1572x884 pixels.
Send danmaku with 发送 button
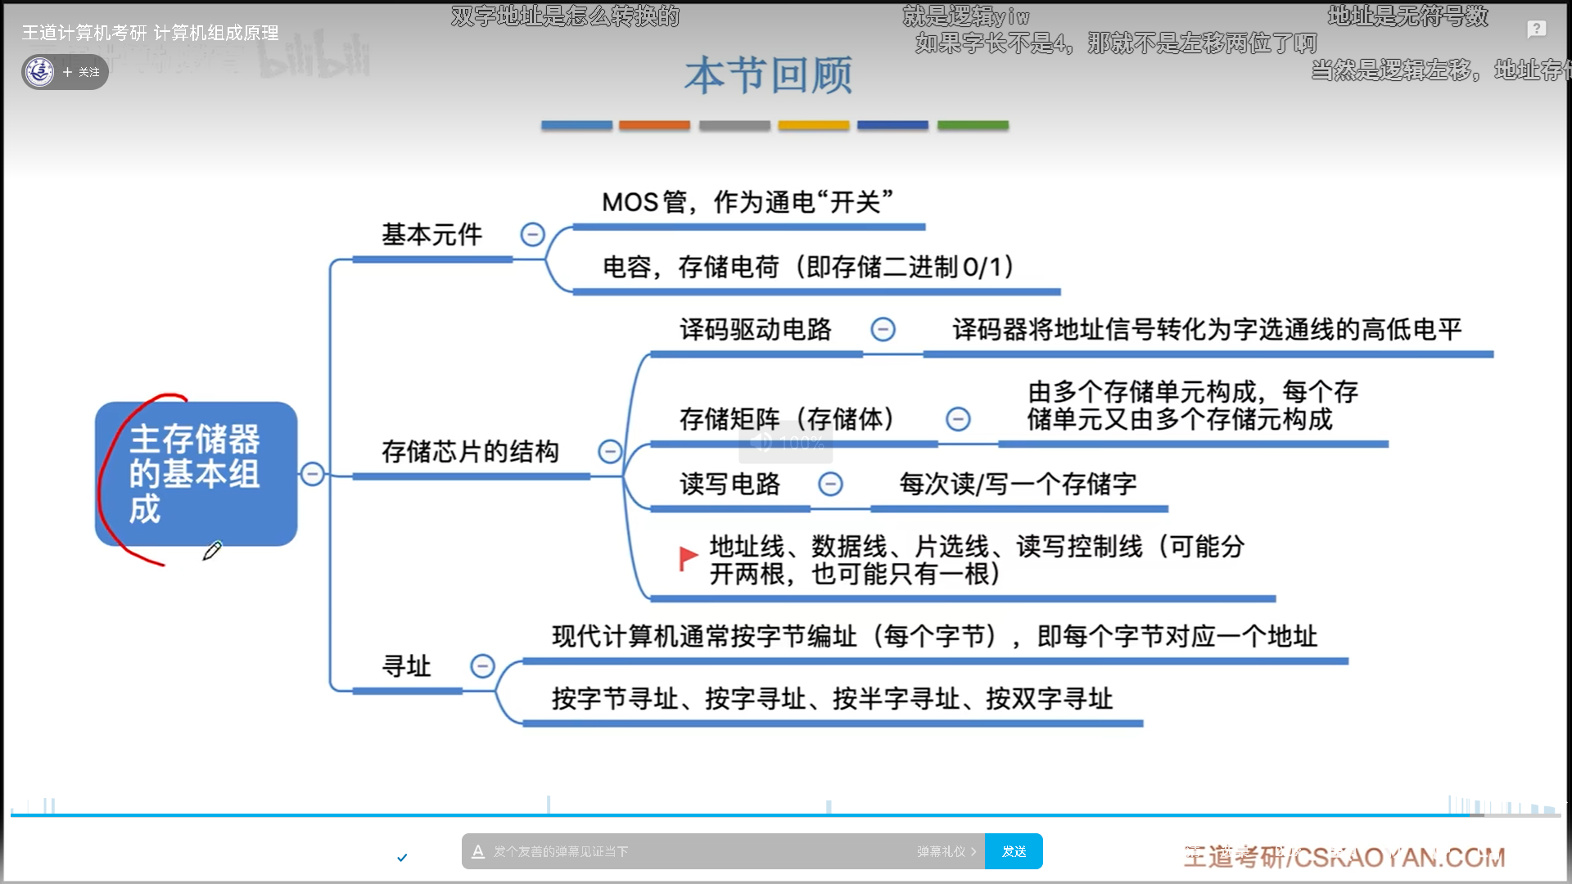(x=1014, y=851)
